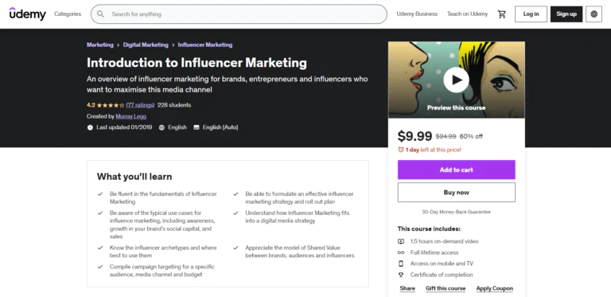Click the Buy now button
611x297 pixels.
pyautogui.click(x=457, y=192)
